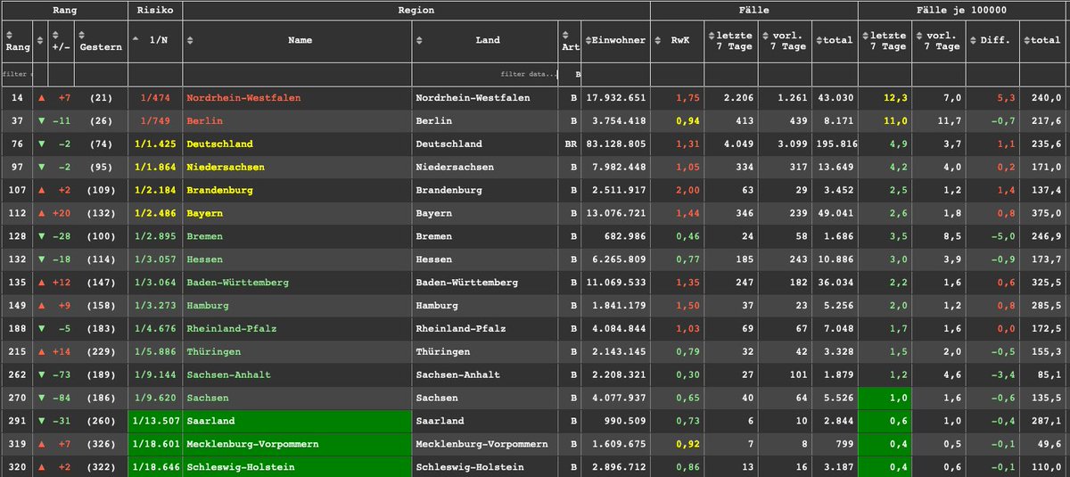Open the yellow Bayern region name
This screenshot has width=1070, height=477.
(204, 213)
